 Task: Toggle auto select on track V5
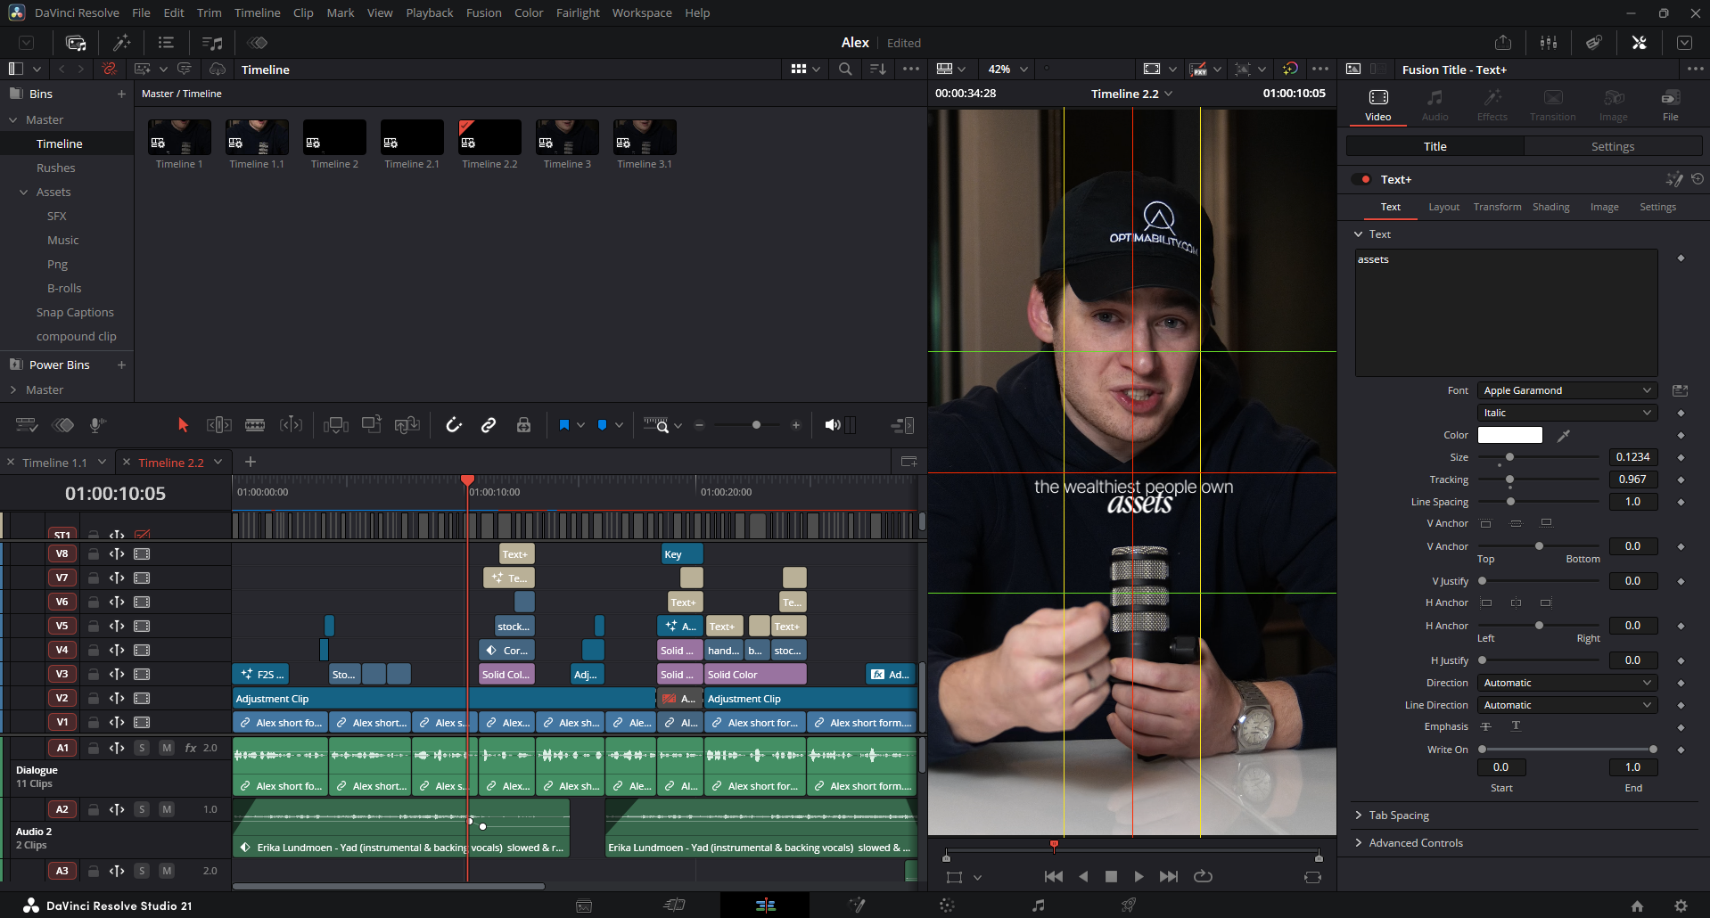click(117, 626)
